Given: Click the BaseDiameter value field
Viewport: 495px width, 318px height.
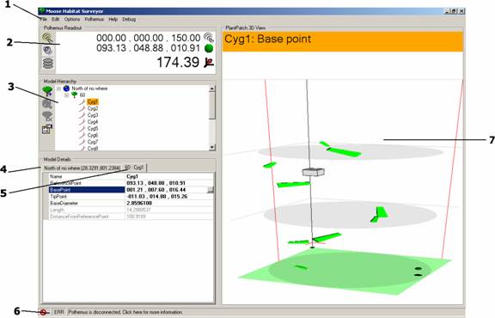Looking at the screenshot, I should (169, 203).
